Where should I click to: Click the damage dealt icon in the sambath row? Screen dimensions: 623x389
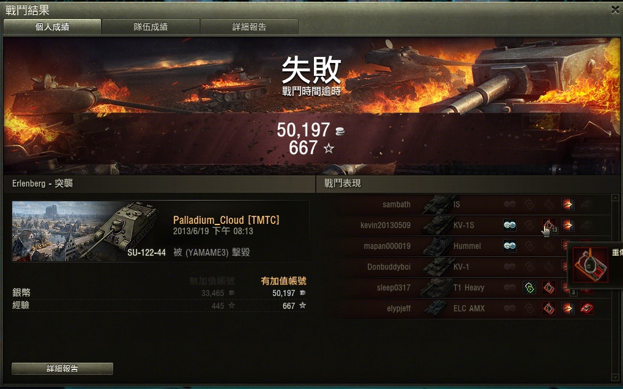click(x=568, y=204)
